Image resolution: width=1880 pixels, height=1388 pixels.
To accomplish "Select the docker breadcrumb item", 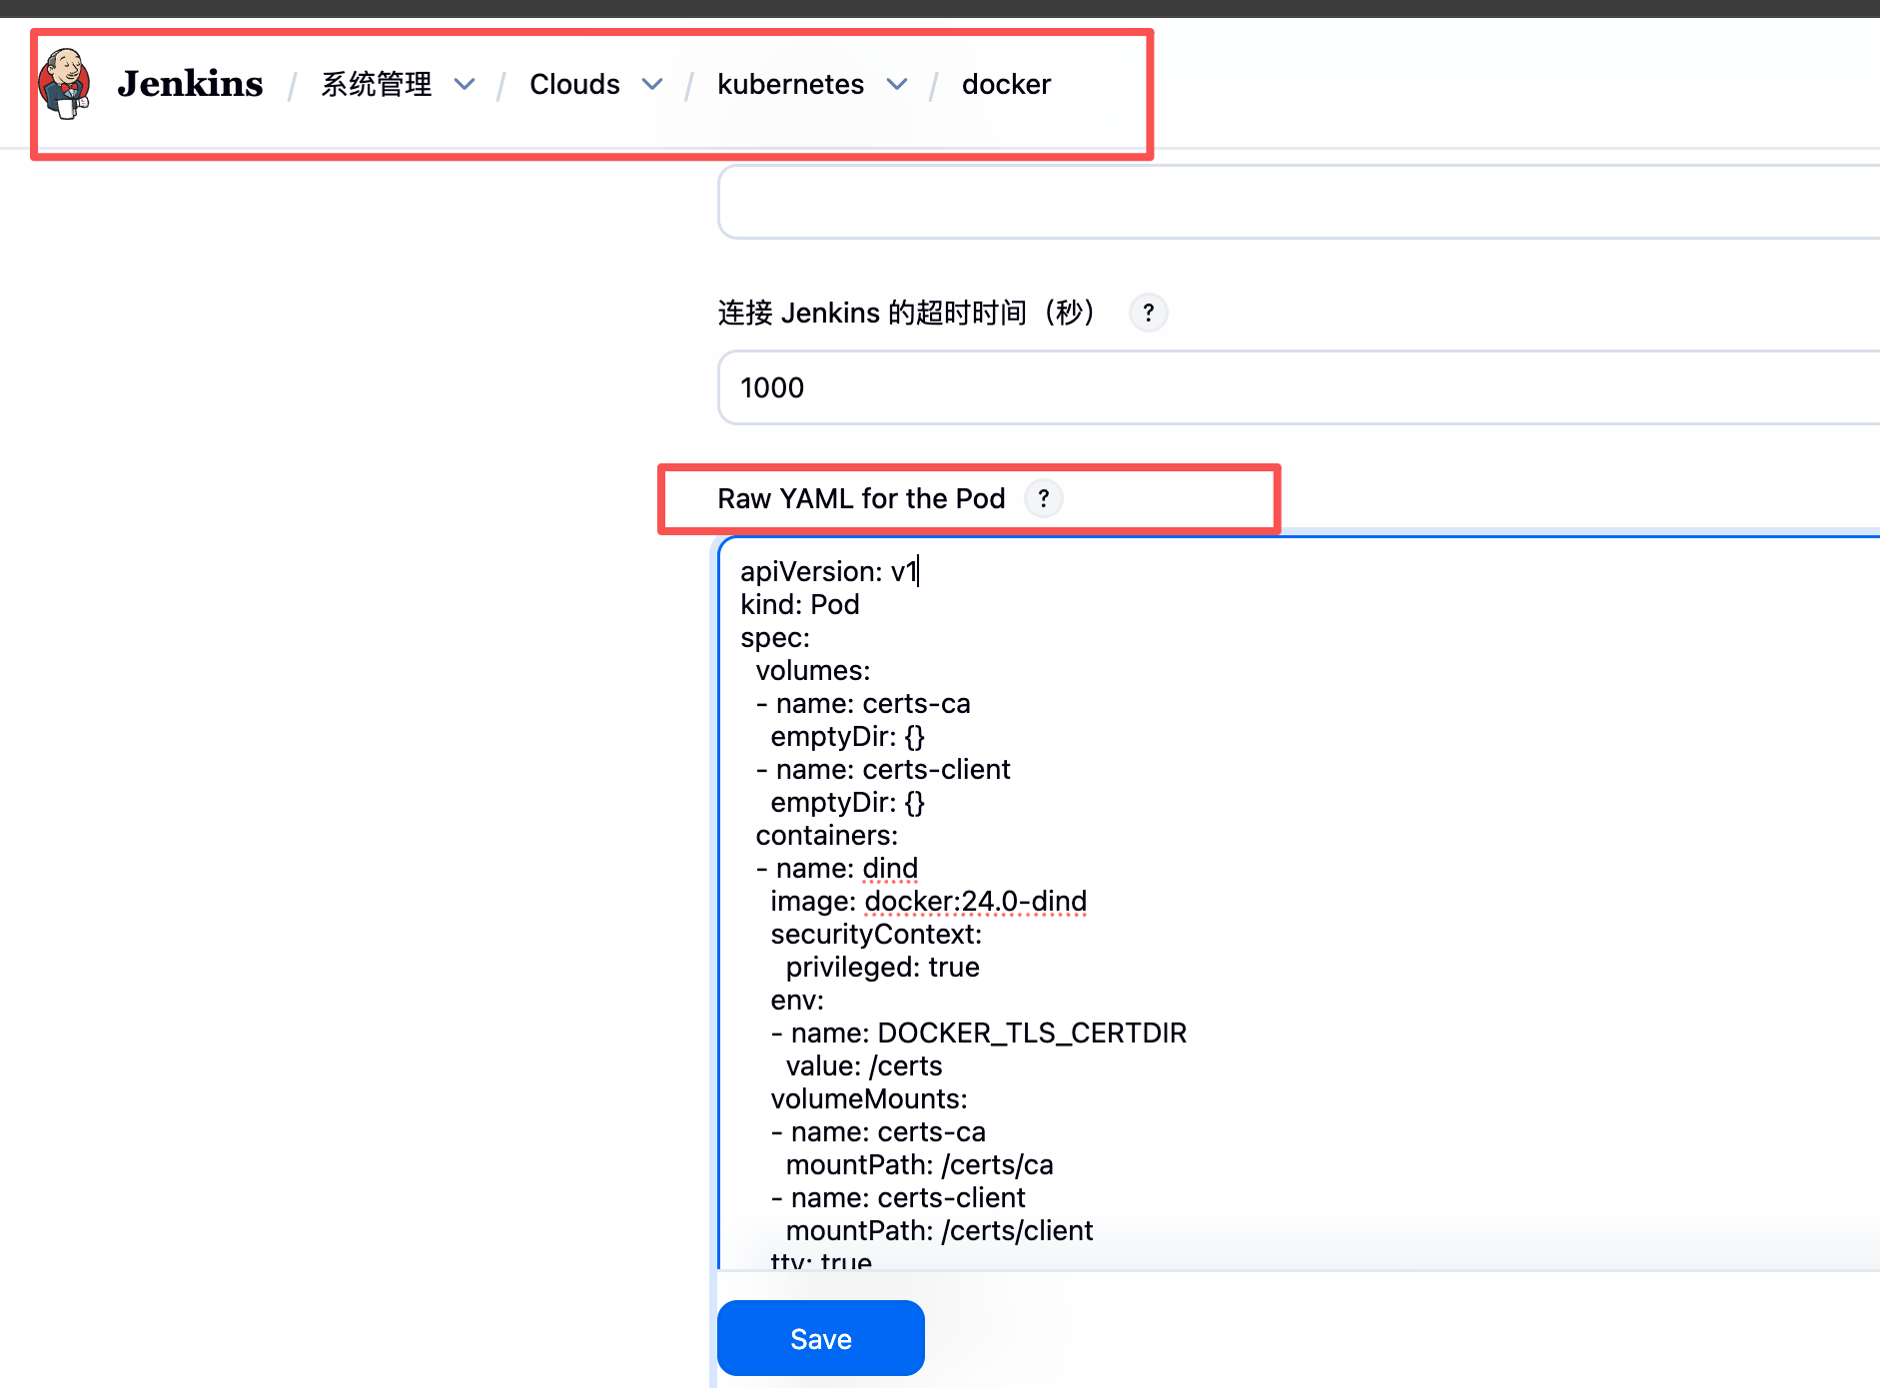I will coord(1006,84).
